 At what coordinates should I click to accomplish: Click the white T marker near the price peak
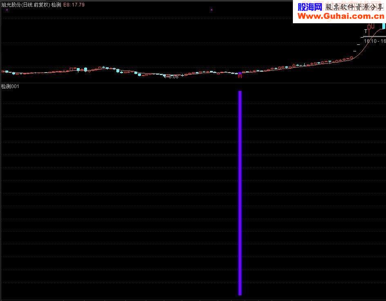[366, 31]
